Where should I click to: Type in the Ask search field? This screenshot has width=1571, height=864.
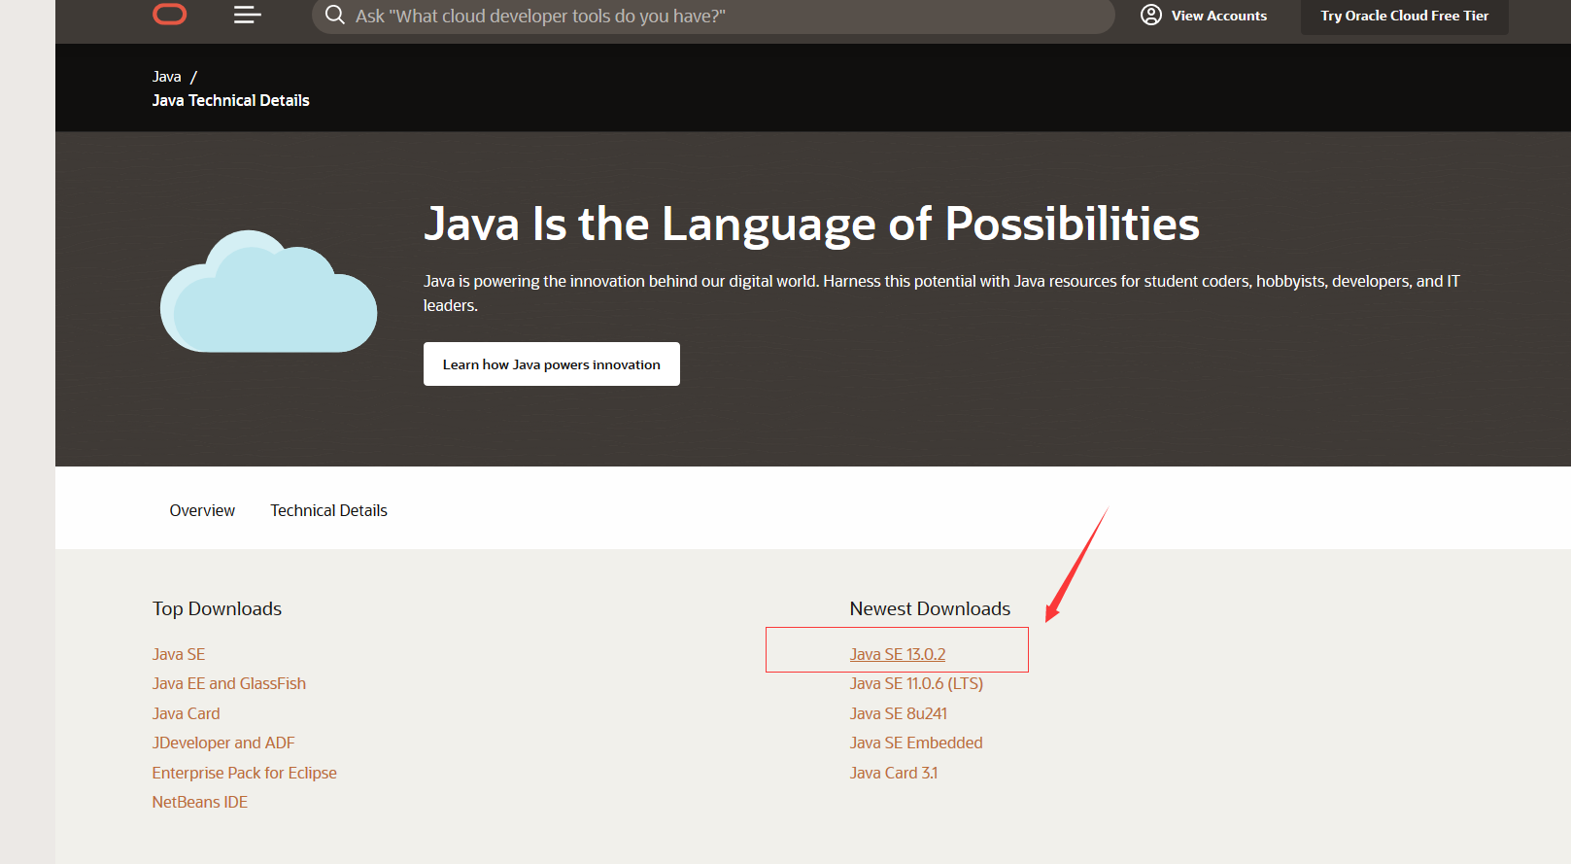(719, 16)
